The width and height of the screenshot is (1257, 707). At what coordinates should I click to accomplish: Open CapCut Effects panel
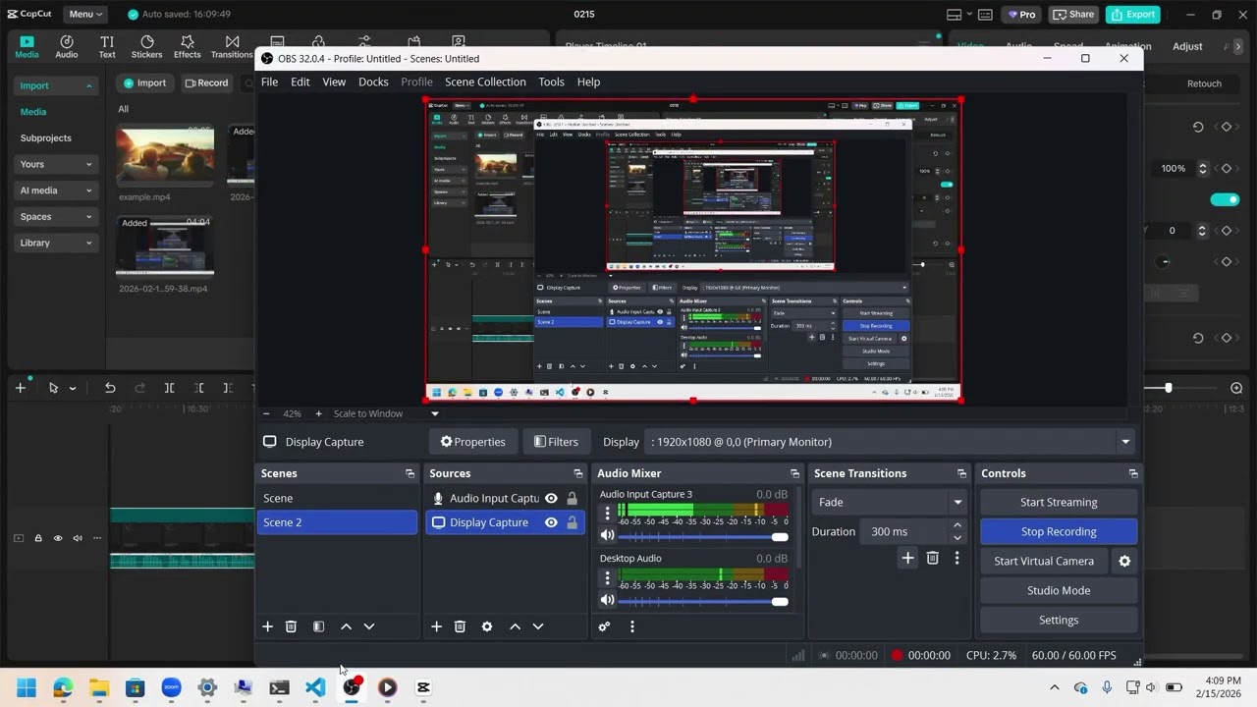pos(188,47)
